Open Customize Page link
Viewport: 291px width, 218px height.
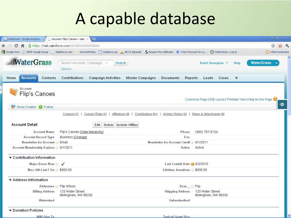coord(196,99)
